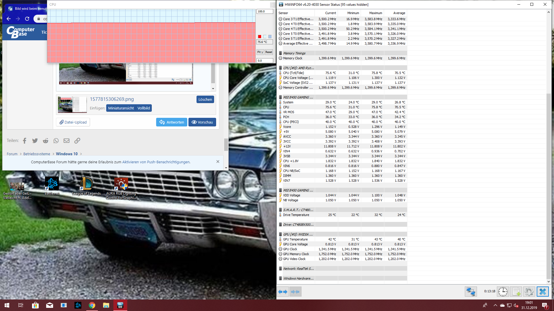Click the Löschen button for the attachment

205,99
